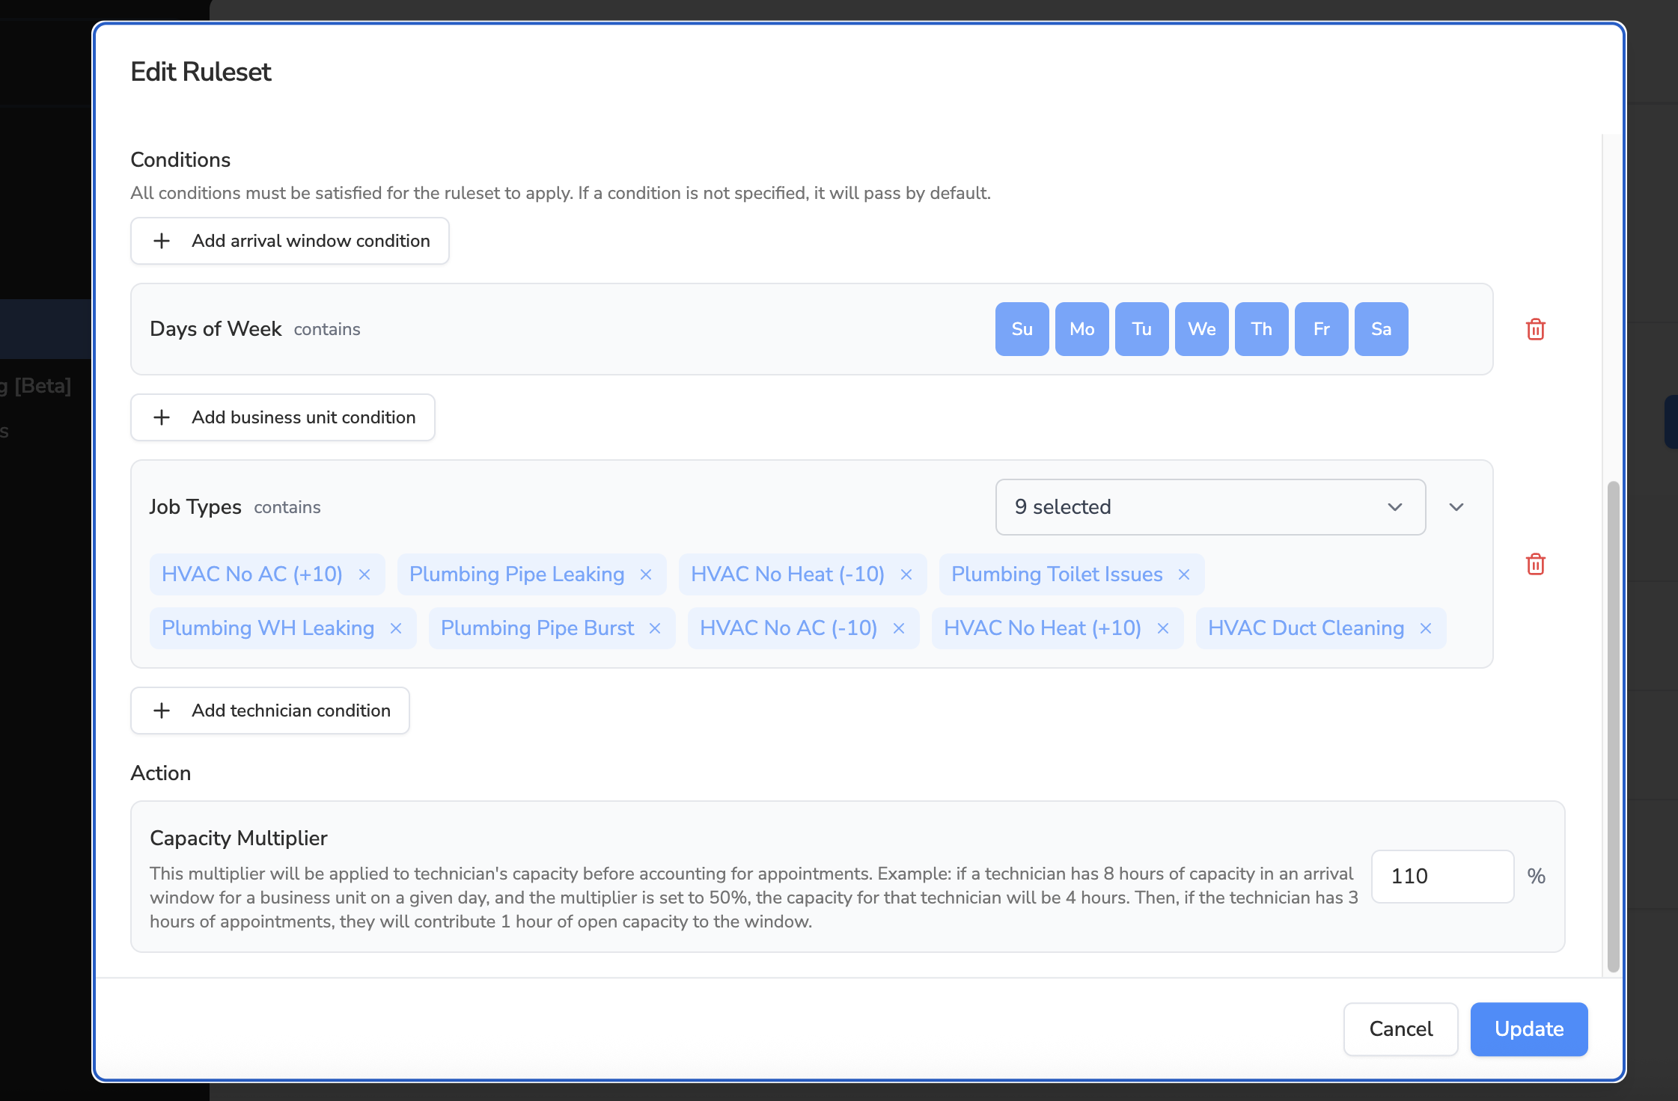This screenshot has height=1101, width=1678.
Task: Remove HVAC Duct Cleaning tag
Action: [x=1426, y=628]
